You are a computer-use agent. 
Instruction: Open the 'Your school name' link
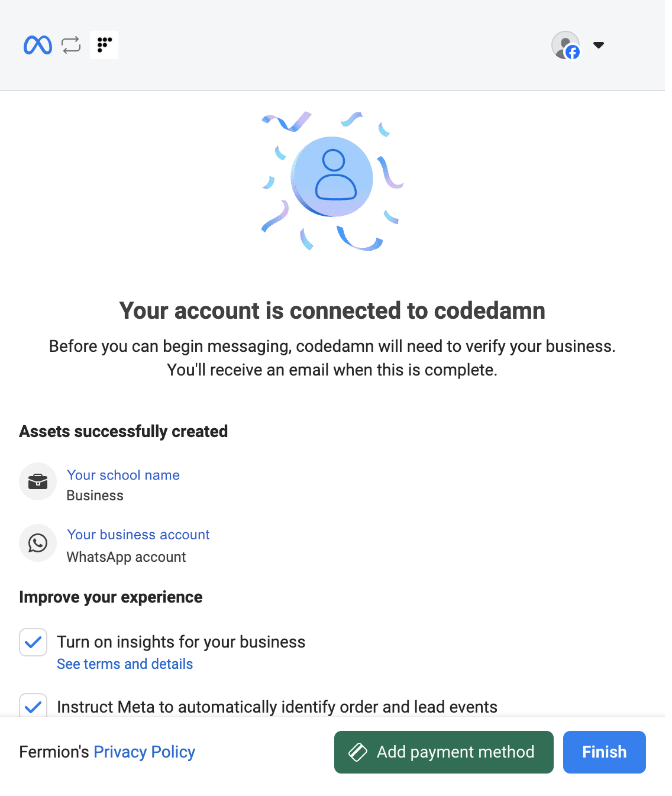[123, 475]
